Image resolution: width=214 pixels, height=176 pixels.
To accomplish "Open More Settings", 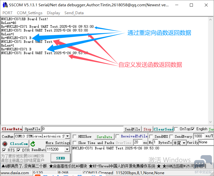I will point(58,143).
